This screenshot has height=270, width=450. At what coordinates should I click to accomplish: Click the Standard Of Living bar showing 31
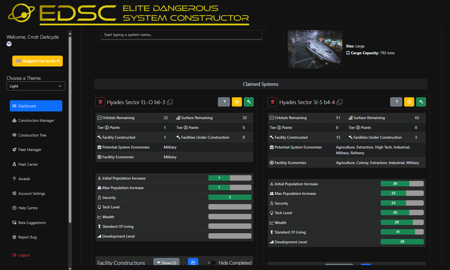(x=402, y=232)
